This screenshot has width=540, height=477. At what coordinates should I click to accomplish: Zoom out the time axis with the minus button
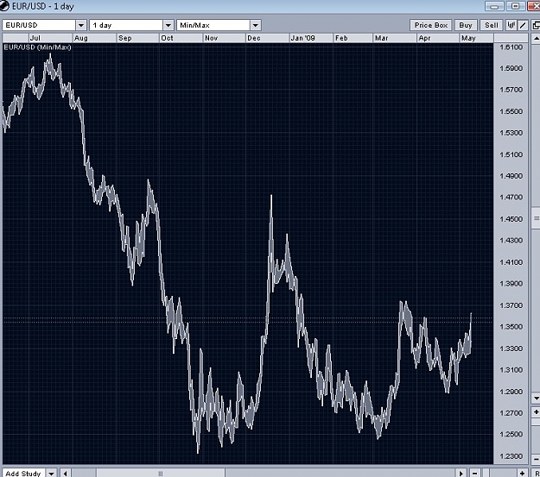coord(475,474)
